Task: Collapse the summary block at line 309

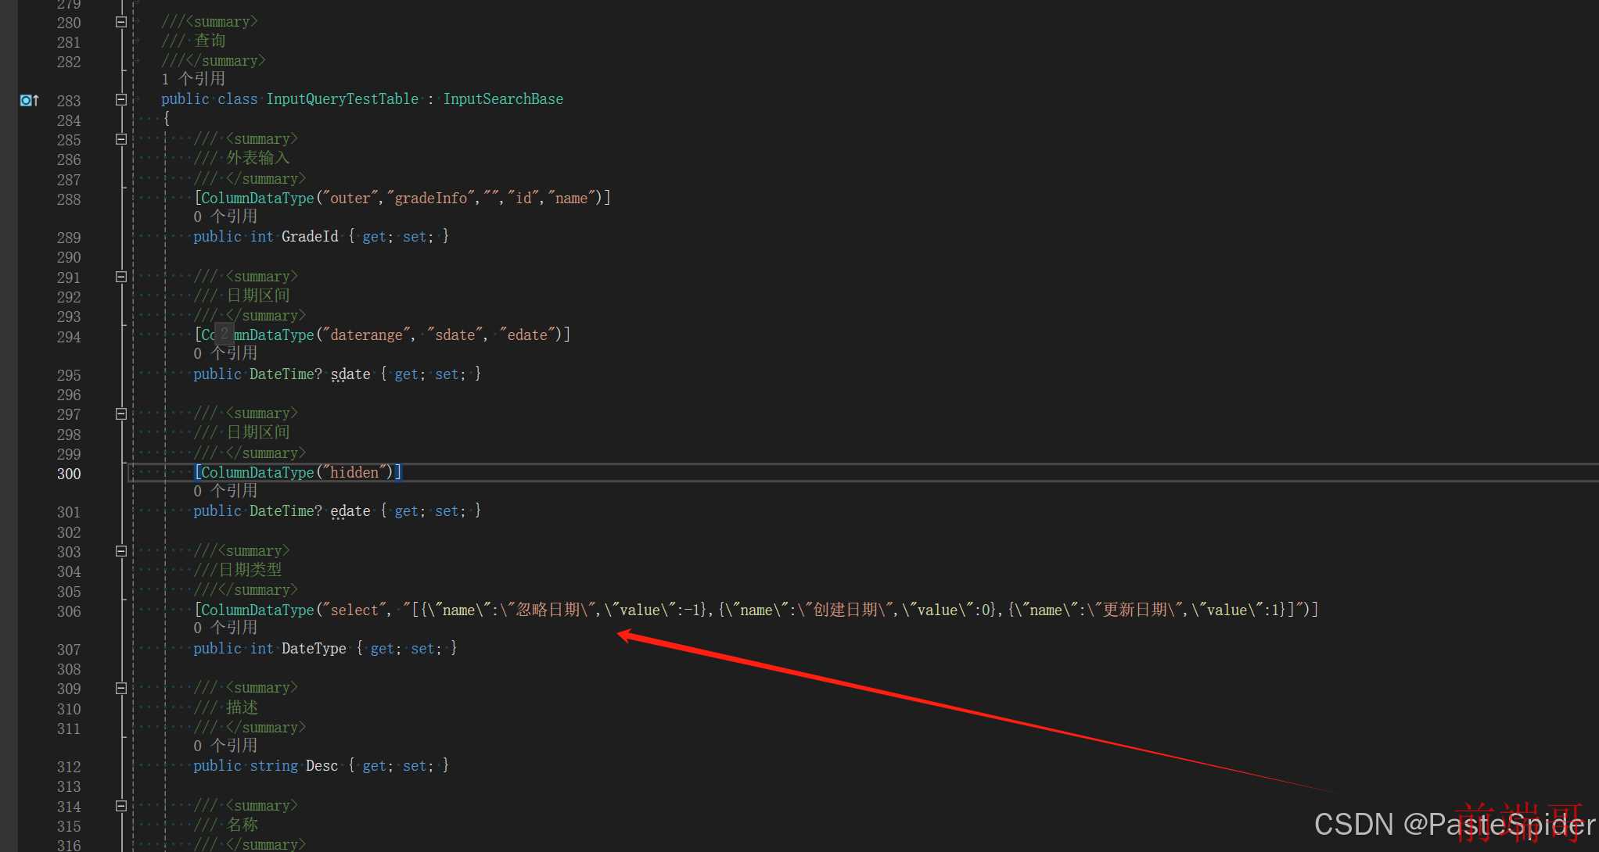Action: (x=121, y=688)
